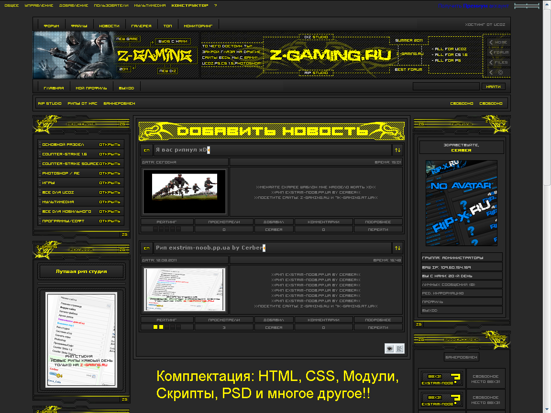Click the ad image under 'Лутшая рип студия'
This screenshot has width=551, height=413.
point(81,339)
